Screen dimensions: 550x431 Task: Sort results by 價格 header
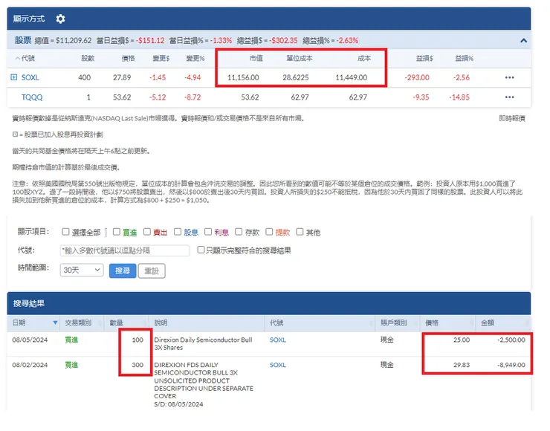[x=432, y=323]
